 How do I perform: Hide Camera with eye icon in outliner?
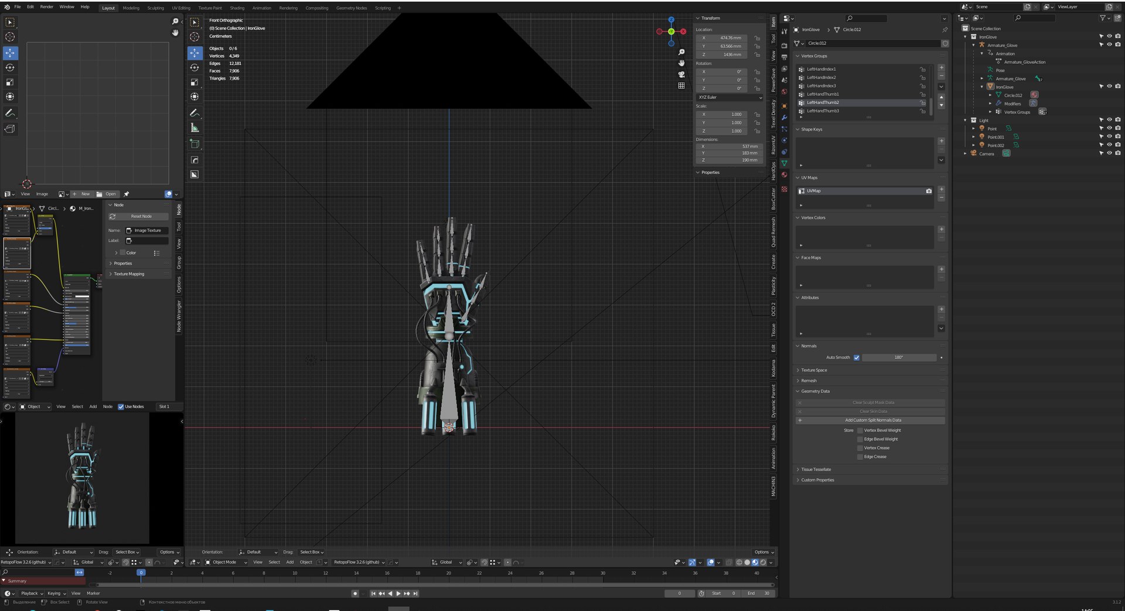(1109, 153)
